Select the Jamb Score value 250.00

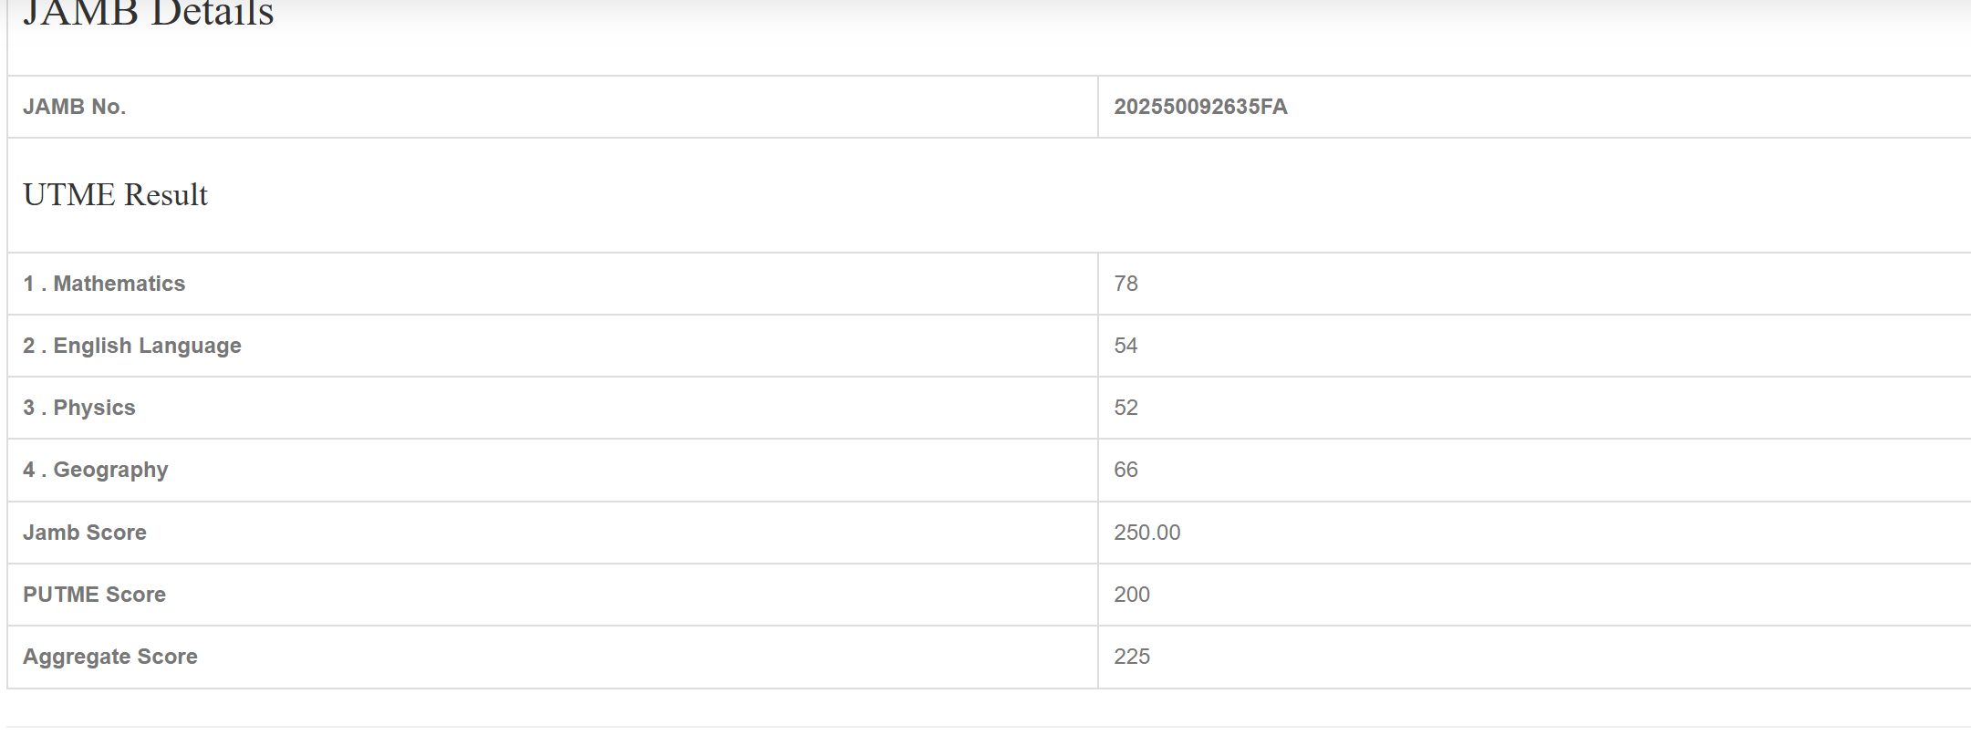(x=1146, y=533)
